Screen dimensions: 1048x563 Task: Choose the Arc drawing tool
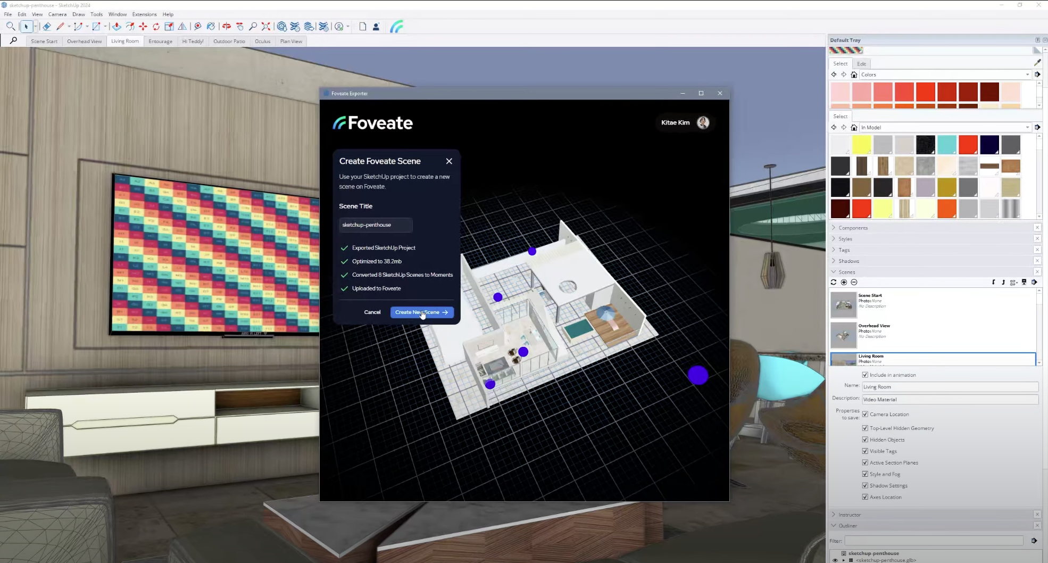[78, 27]
